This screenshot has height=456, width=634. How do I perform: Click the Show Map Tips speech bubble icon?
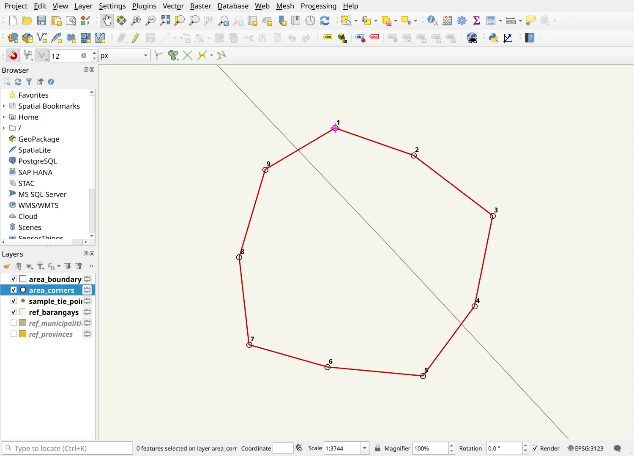(x=530, y=20)
